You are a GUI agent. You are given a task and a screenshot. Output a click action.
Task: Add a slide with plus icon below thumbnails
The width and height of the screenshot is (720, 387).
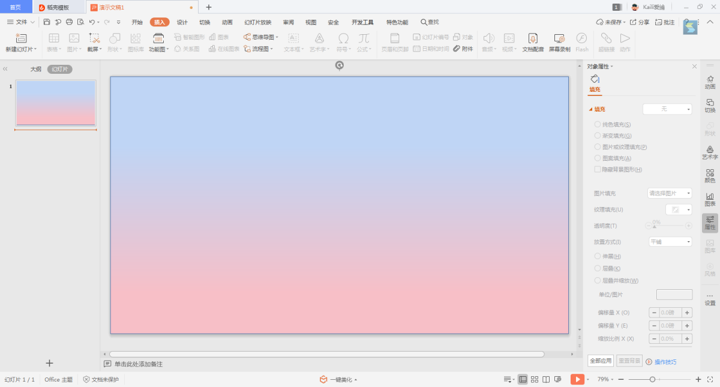click(x=49, y=363)
